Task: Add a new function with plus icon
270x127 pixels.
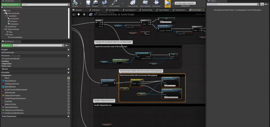Action: (68, 56)
